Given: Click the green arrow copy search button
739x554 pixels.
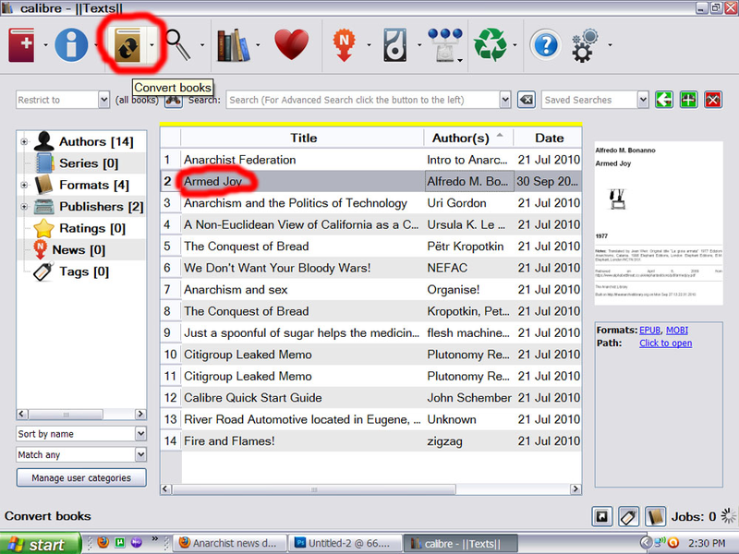Looking at the screenshot, I should tap(664, 100).
